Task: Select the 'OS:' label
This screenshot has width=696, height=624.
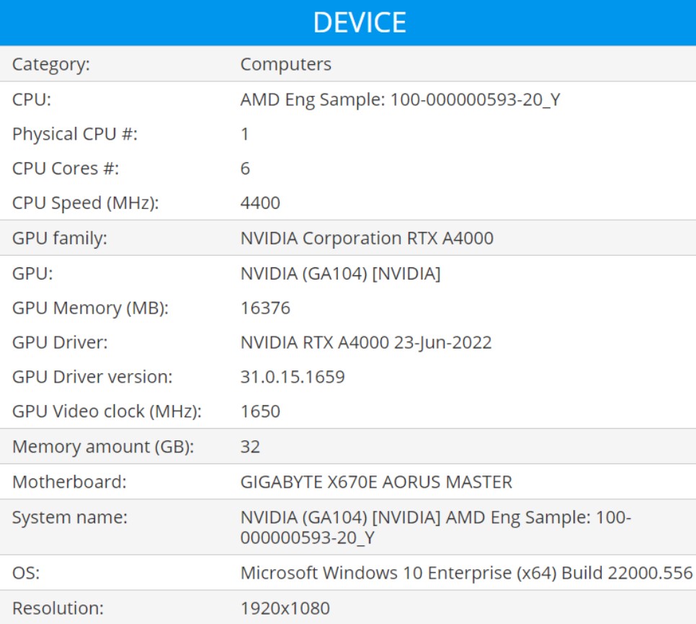Action: click(x=26, y=574)
